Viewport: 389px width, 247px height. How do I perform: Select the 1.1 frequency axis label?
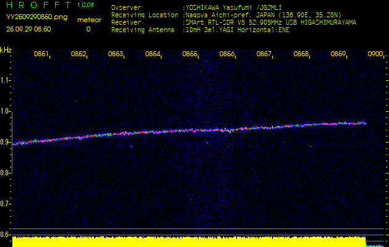point(6,80)
